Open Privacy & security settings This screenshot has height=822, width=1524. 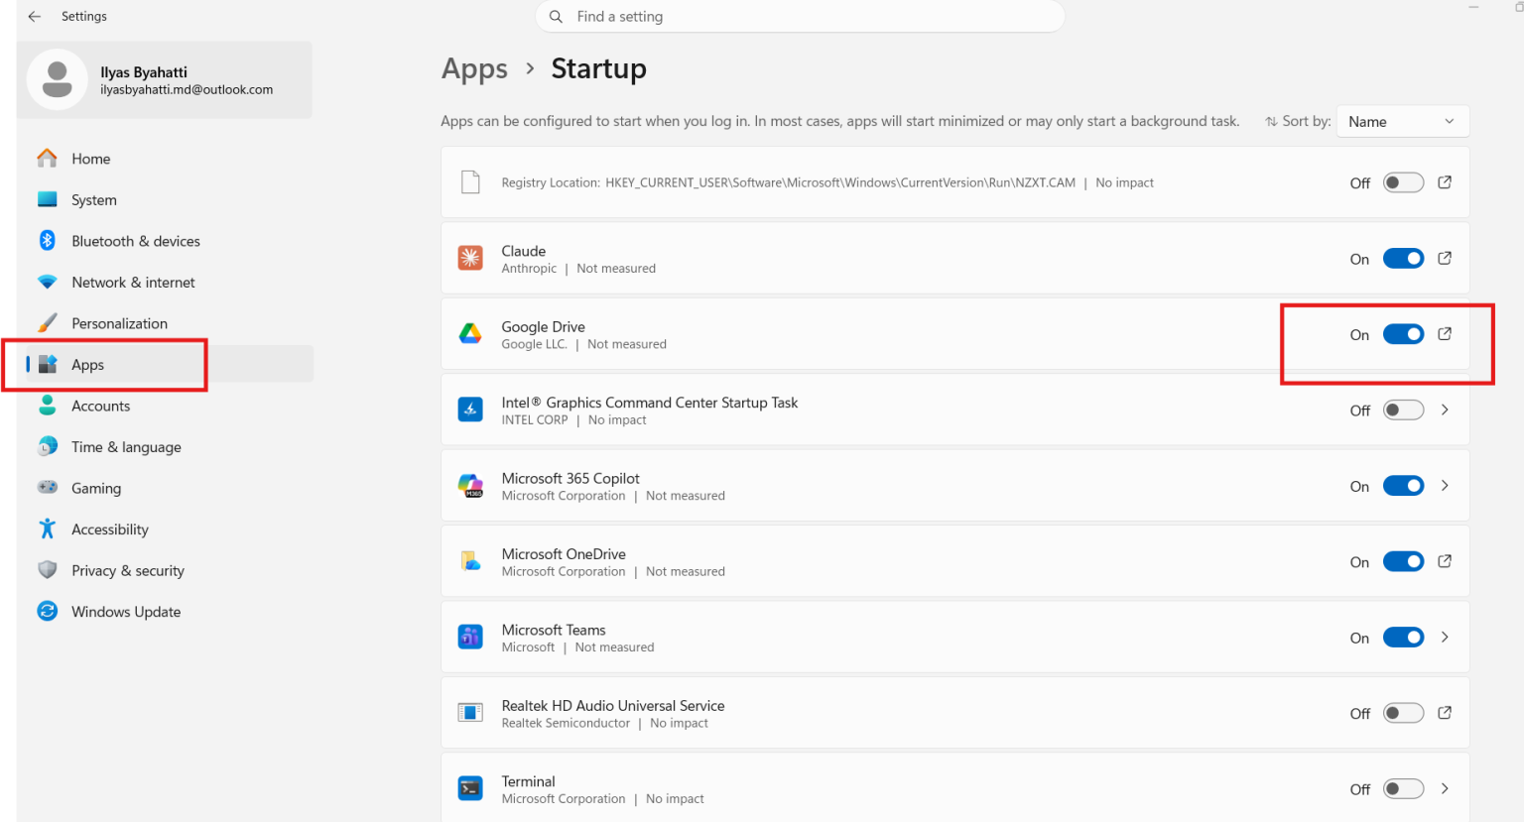click(x=165, y=570)
